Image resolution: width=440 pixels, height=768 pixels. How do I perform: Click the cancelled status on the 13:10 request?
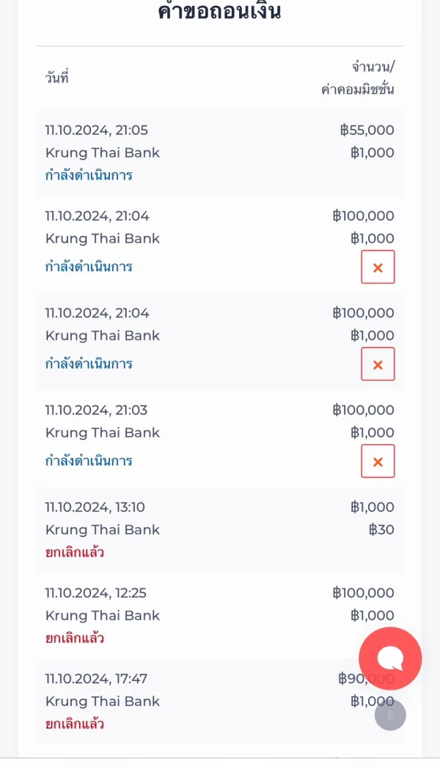tap(75, 552)
